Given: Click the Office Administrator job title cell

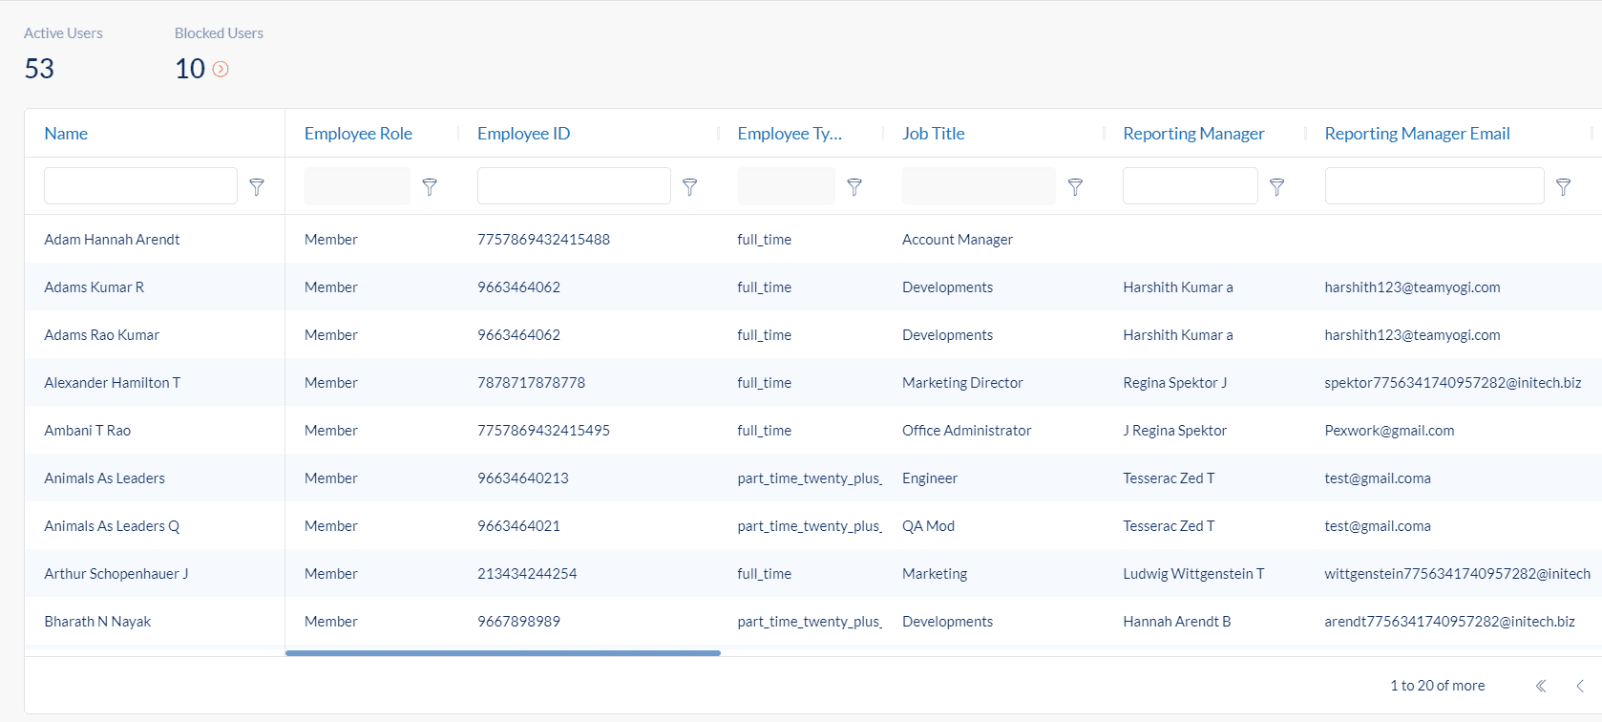Looking at the screenshot, I should [x=966, y=431].
